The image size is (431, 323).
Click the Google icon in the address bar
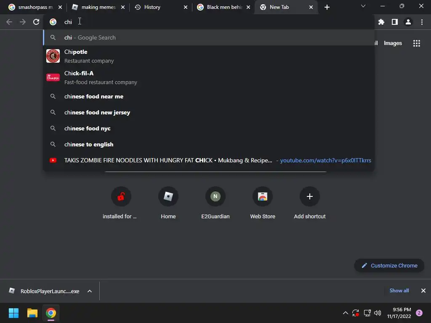pos(53,22)
